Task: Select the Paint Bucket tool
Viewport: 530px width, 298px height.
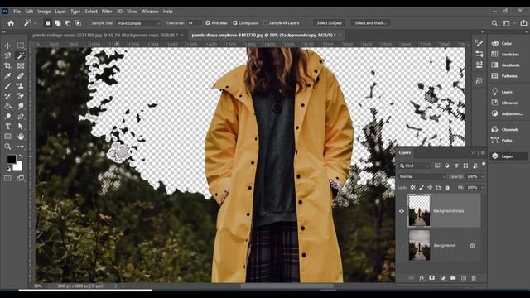Action: pos(7,106)
